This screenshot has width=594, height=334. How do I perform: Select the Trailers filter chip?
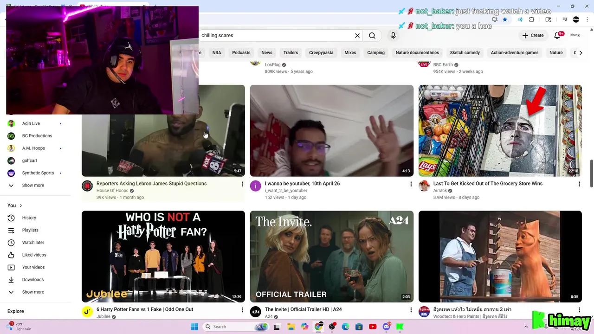click(x=291, y=53)
